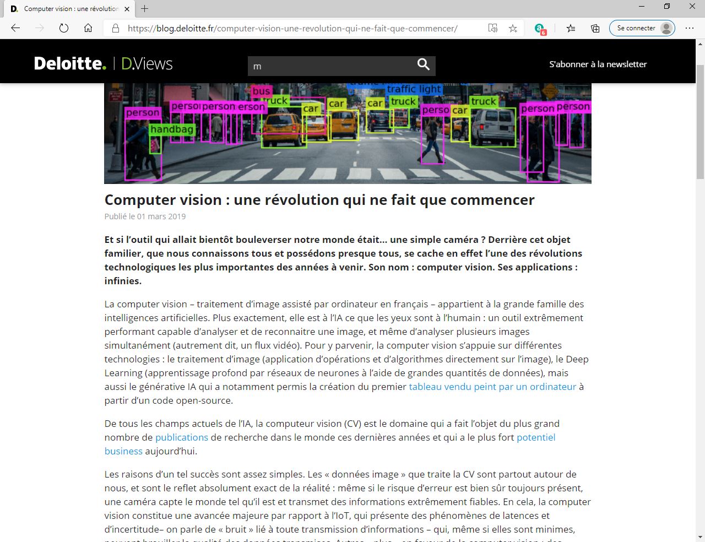Open the extension icon with badge 6
The image size is (705, 542).
540,29
